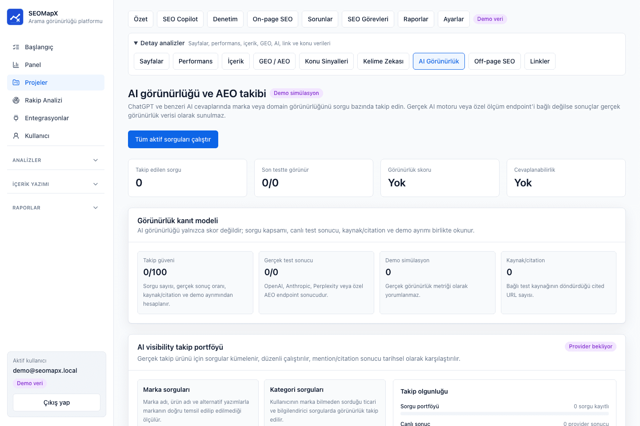Click the Rakip Analizi target icon
This screenshot has width=640, height=426.
(x=16, y=100)
